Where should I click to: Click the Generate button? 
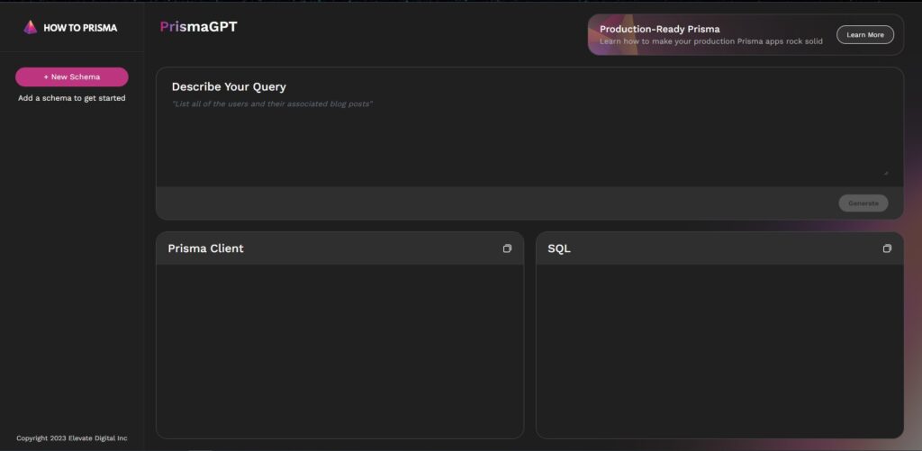(863, 203)
